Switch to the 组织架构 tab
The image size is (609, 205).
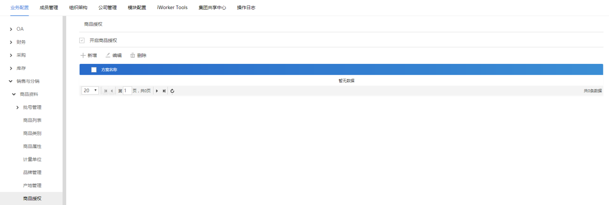click(x=78, y=7)
